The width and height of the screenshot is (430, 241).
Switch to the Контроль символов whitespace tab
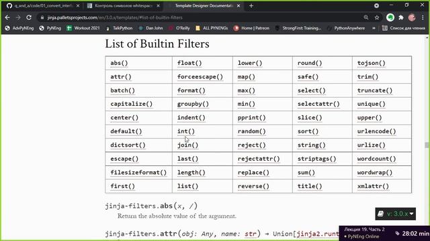(123, 6)
